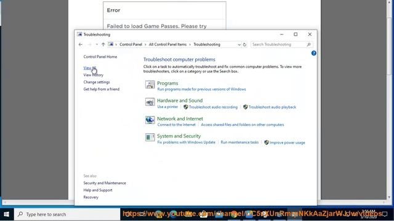Open Help and Support link
This screenshot has width=394, height=221.
coord(98,190)
